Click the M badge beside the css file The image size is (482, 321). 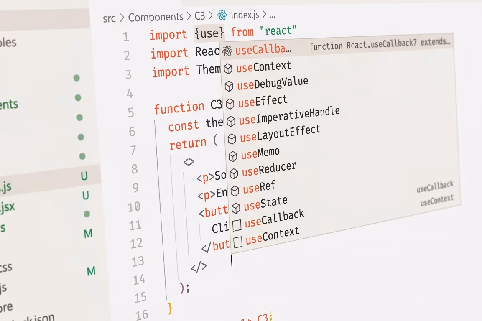pyautogui.click(x=91, y=271)
